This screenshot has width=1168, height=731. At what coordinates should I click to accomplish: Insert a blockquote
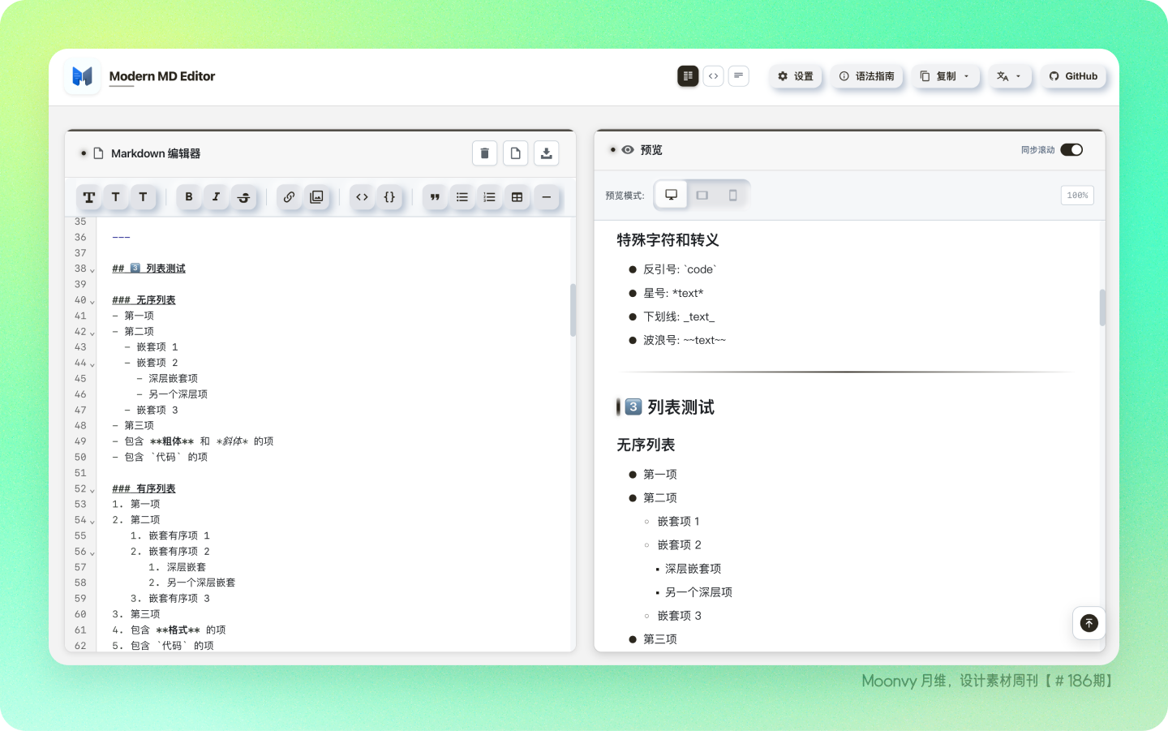(x=435, y=197)
